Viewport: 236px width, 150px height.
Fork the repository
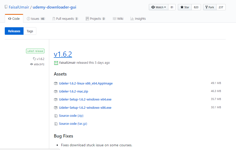[210, 7]
